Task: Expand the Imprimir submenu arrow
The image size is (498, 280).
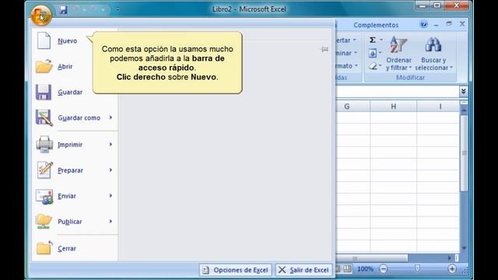Action: click(110, 145)
